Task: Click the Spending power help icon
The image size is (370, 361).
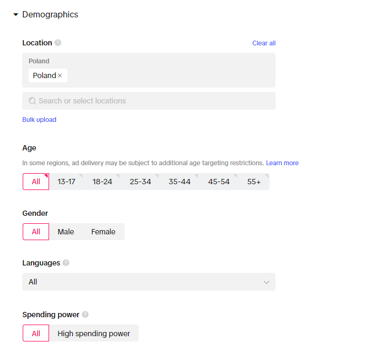Action: [86, 315]
